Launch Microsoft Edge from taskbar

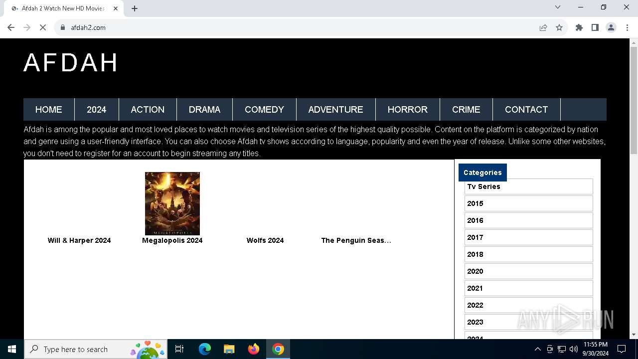click(x=205, y=349)
